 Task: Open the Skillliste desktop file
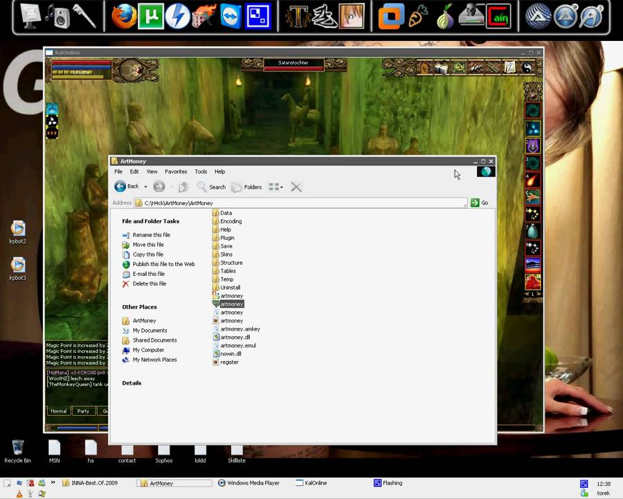(x=237, y=454)
